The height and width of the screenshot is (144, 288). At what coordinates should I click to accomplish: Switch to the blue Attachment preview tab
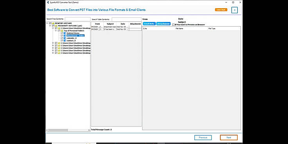(x=164, y=24)
